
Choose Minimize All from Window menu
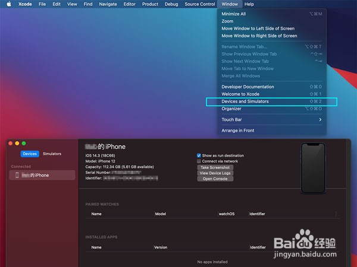(272, 14)
